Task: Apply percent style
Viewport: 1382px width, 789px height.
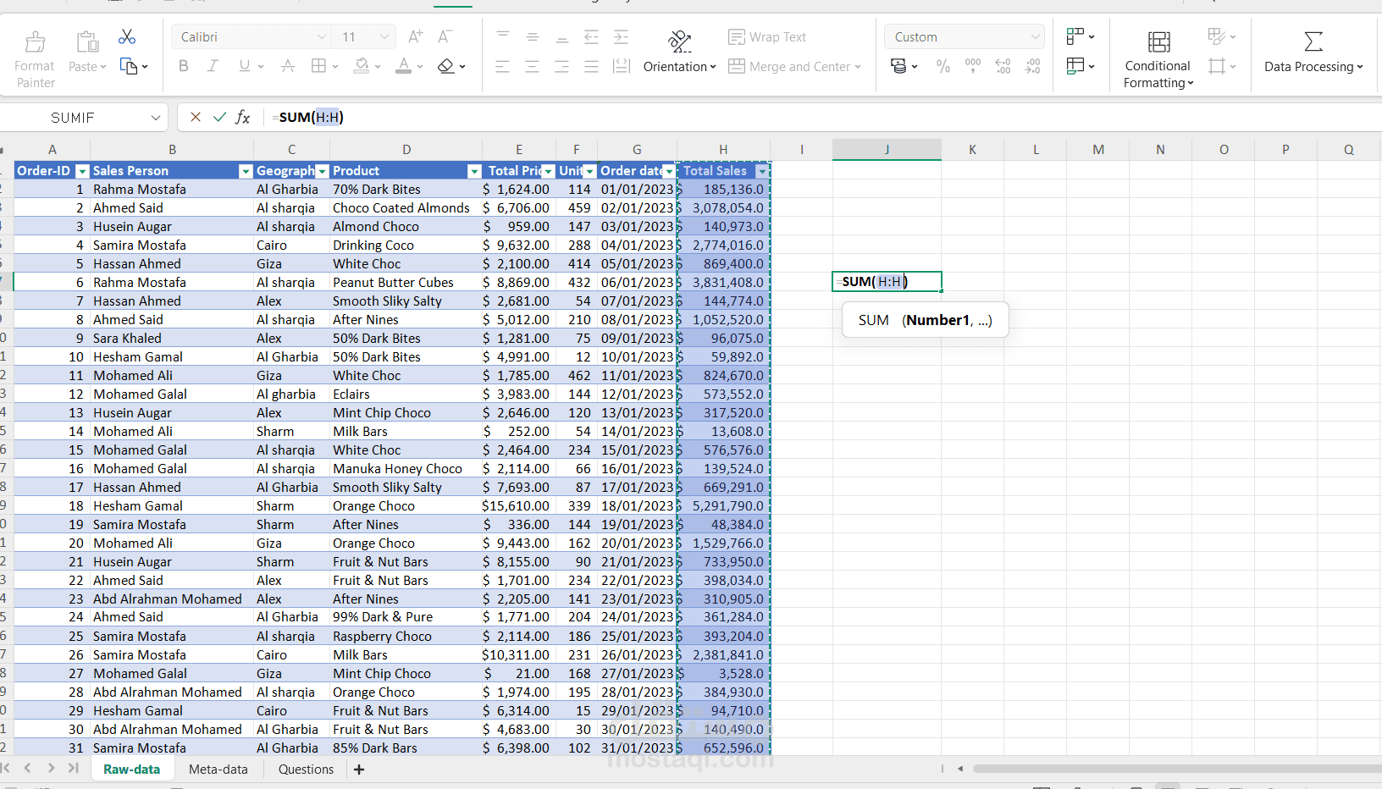Action: point(943,66)
